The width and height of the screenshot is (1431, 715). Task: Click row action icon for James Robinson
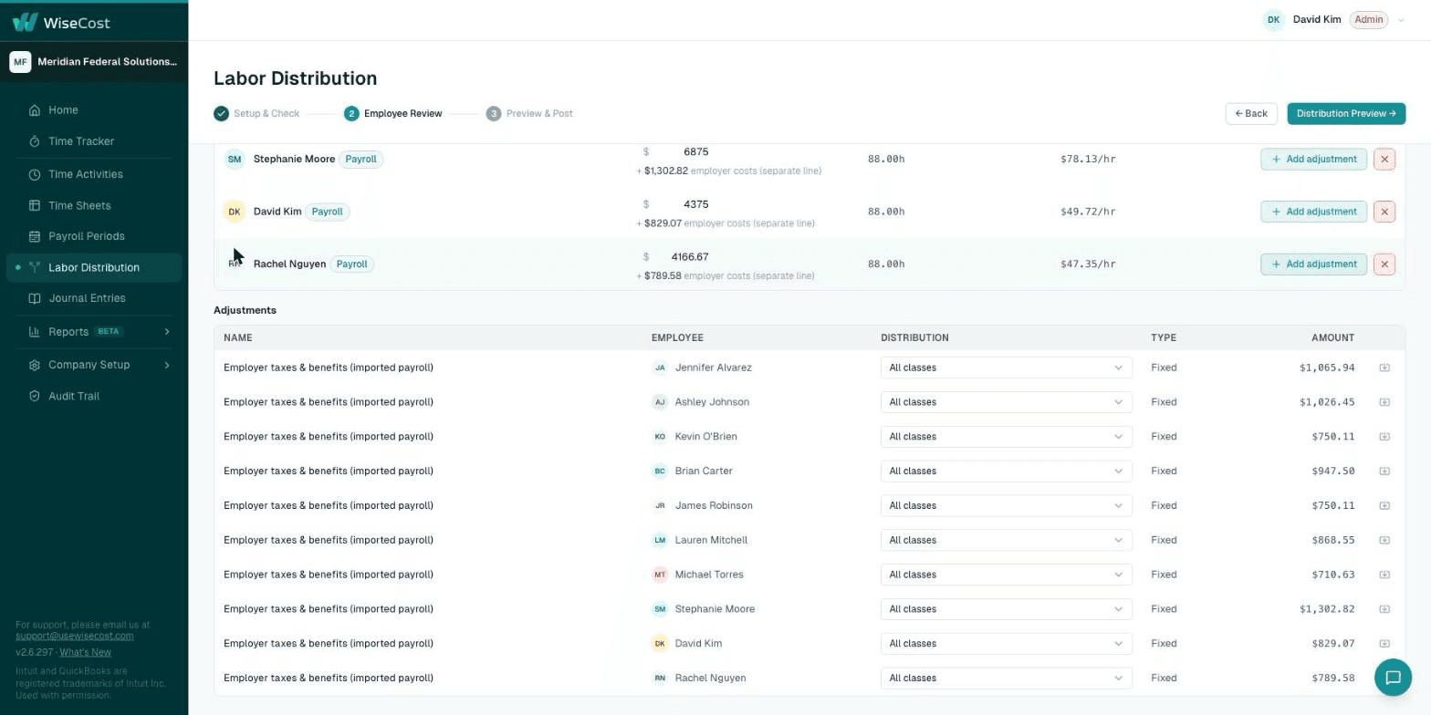(x=1384, y=505)
